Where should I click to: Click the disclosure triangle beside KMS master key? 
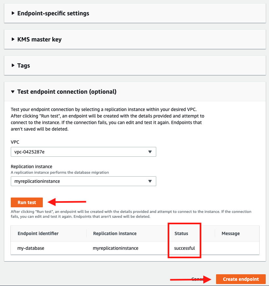pyautogui.click(x=13, y=40)
